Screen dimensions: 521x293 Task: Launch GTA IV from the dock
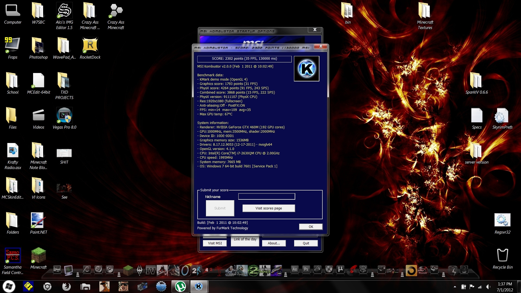click(151, 270)
